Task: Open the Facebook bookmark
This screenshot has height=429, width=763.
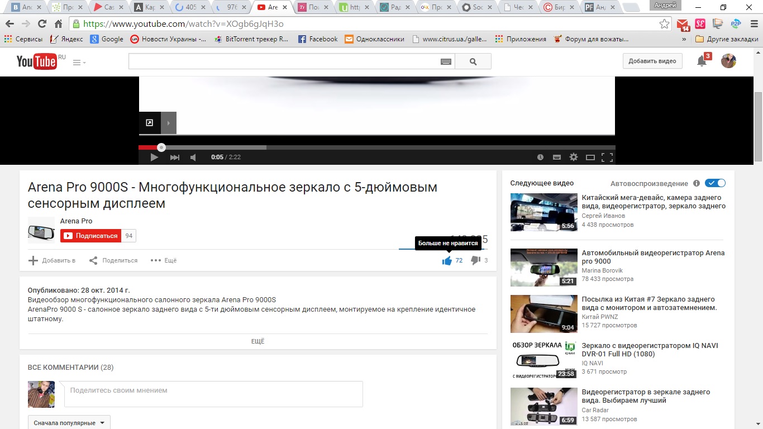Action: click(318, 39)
